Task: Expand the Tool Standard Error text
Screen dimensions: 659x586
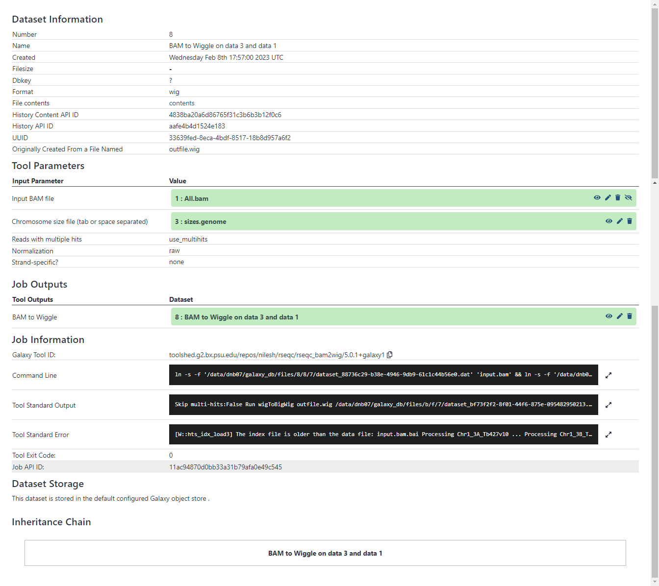Action: pyautogui.click(x=608, y=434)
